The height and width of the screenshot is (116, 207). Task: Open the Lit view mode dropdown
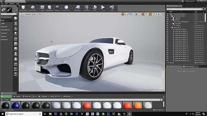[35, 14]
